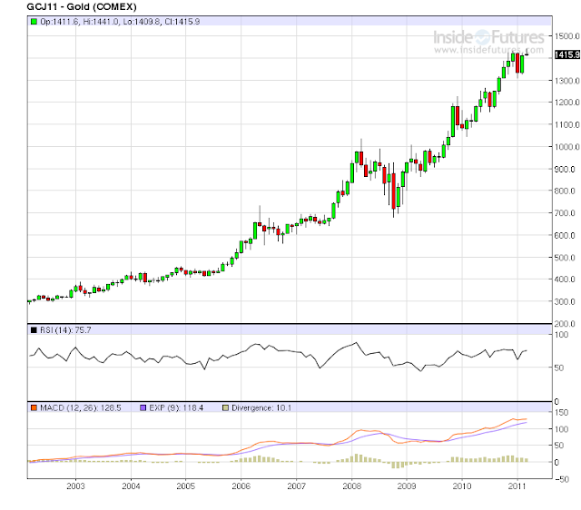Click the MACD axis label 150

(562, 413)
